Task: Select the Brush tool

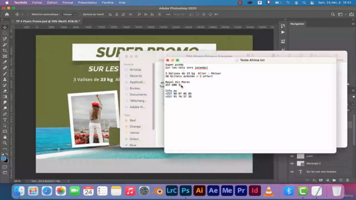Action: coord(5,73)
